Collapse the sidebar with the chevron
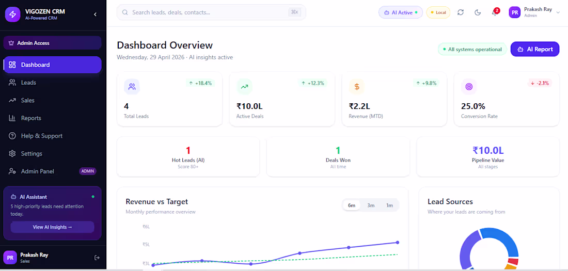This screenshot has height=271, width=568. pos(96,14)
